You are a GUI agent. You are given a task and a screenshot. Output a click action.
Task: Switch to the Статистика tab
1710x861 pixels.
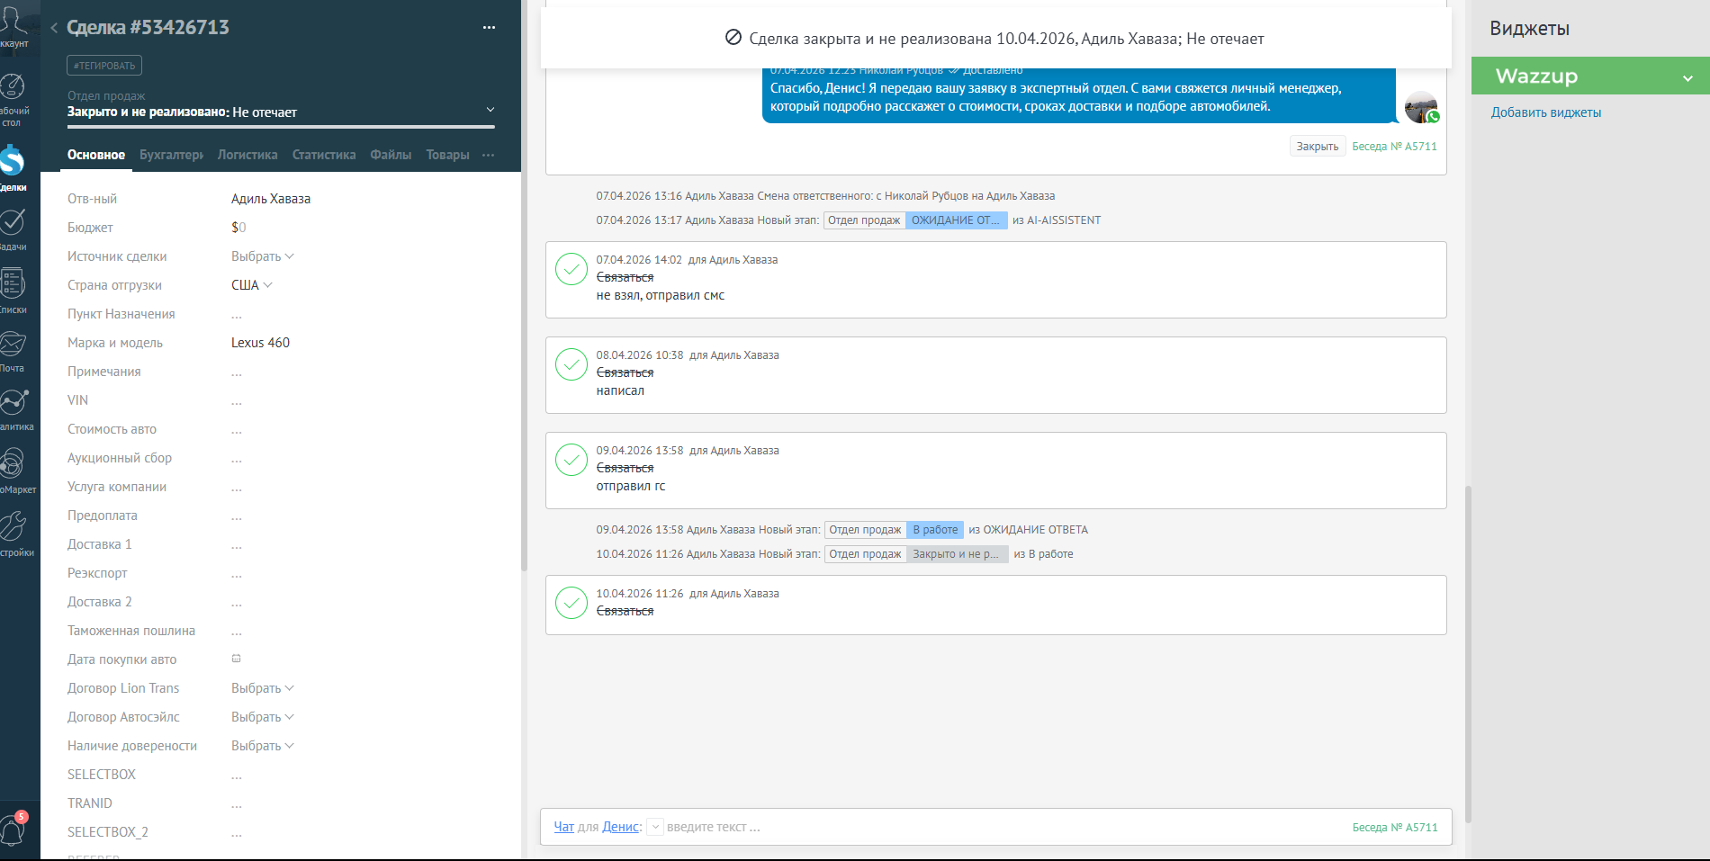coord(324,155)
